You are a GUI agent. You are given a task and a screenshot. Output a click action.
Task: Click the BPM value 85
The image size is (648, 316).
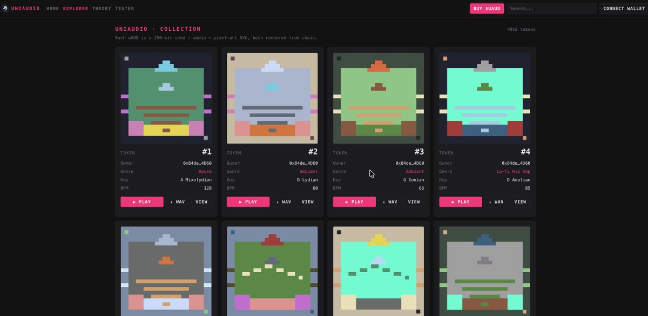pos(528,188)
